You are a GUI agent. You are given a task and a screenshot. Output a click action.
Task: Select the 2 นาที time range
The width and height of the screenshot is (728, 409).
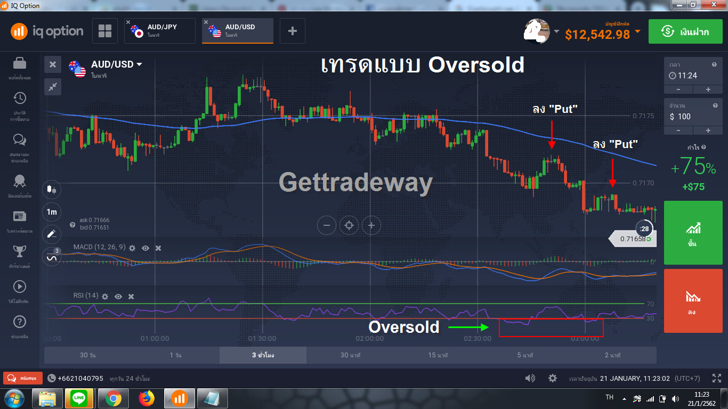[x=613, y=355]
